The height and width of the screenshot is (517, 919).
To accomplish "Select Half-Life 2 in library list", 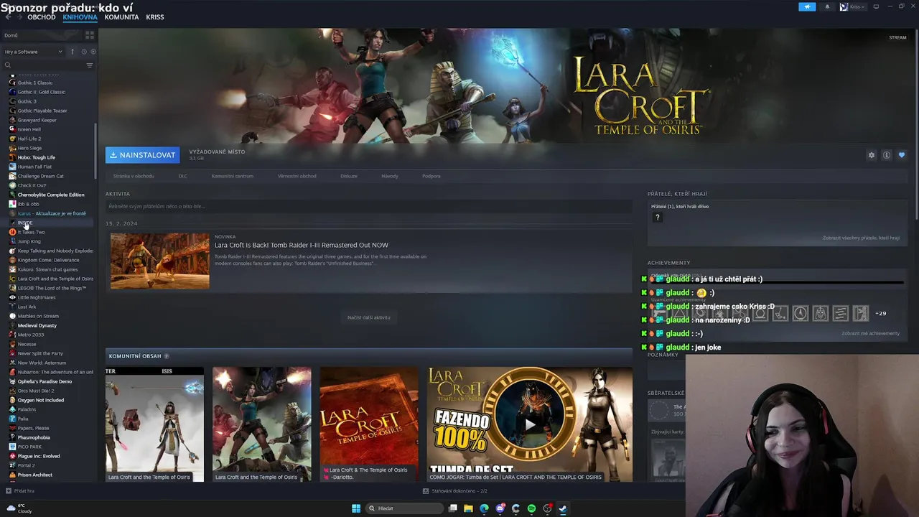I will tap(29, 139).
